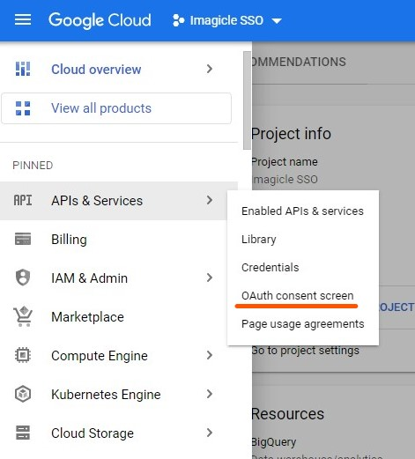Image resolution: width=415 pixels, height=459 pixels.
Task: Click the Marketplace shopping cart icon
Action: (23, 316)
